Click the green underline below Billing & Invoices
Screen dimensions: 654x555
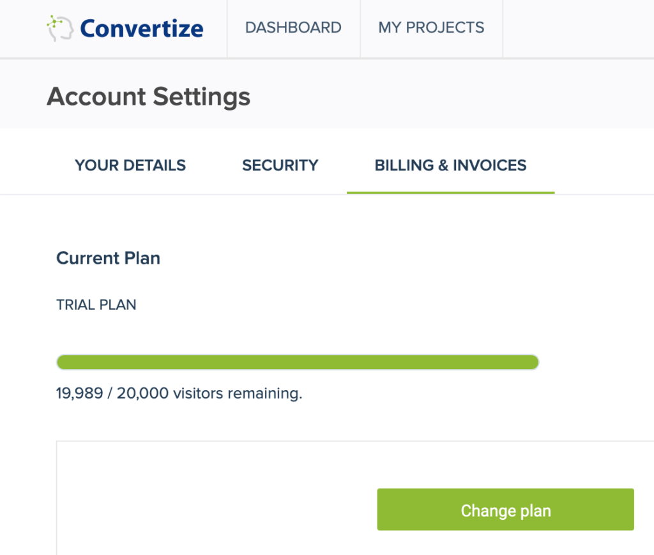click(x=450, y=189)
